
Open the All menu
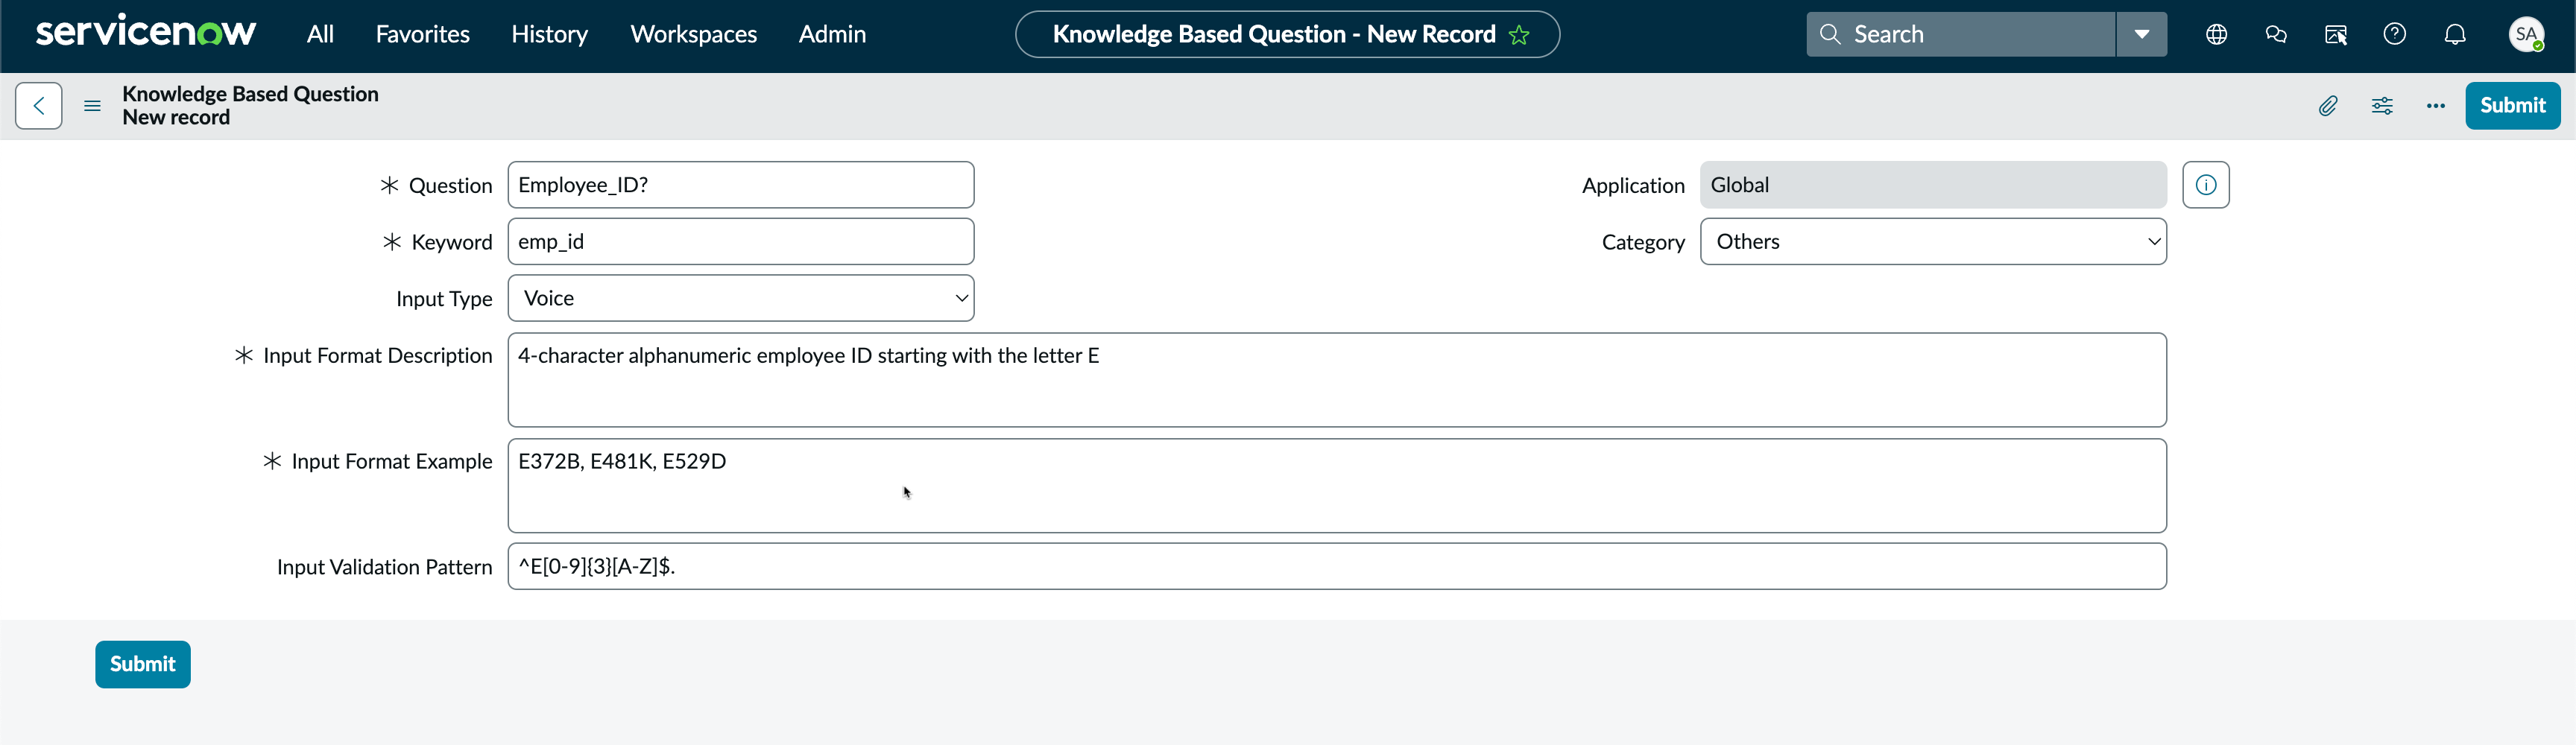320,35
